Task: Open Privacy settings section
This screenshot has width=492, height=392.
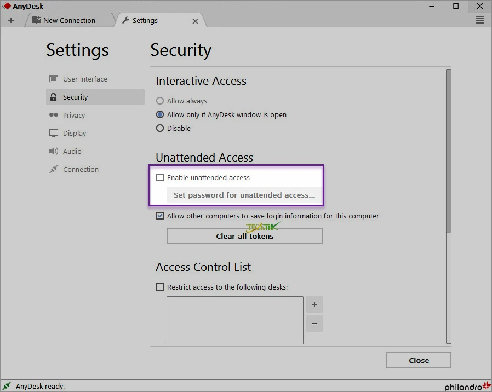Action: [x=95, y=115]
